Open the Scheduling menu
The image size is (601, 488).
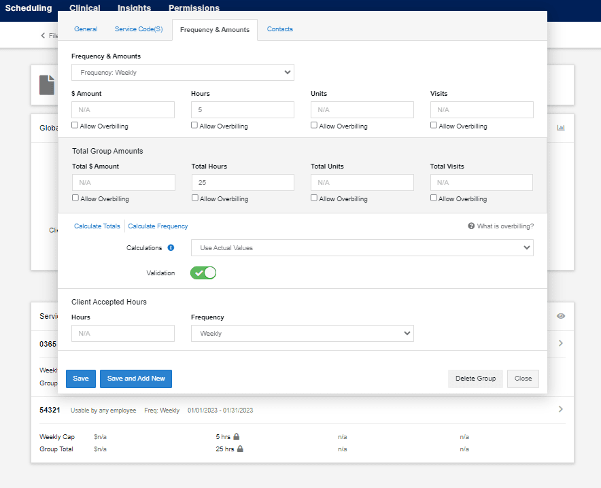[29, 8]
